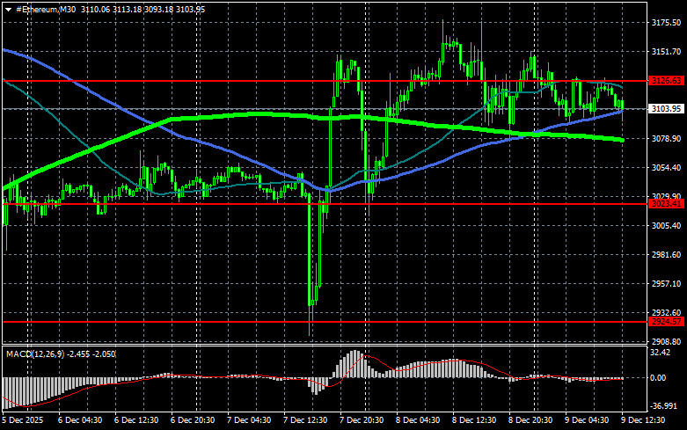Click the triangle arrow before #Ethereum title

pyautogui.click(x=8, y=8)
